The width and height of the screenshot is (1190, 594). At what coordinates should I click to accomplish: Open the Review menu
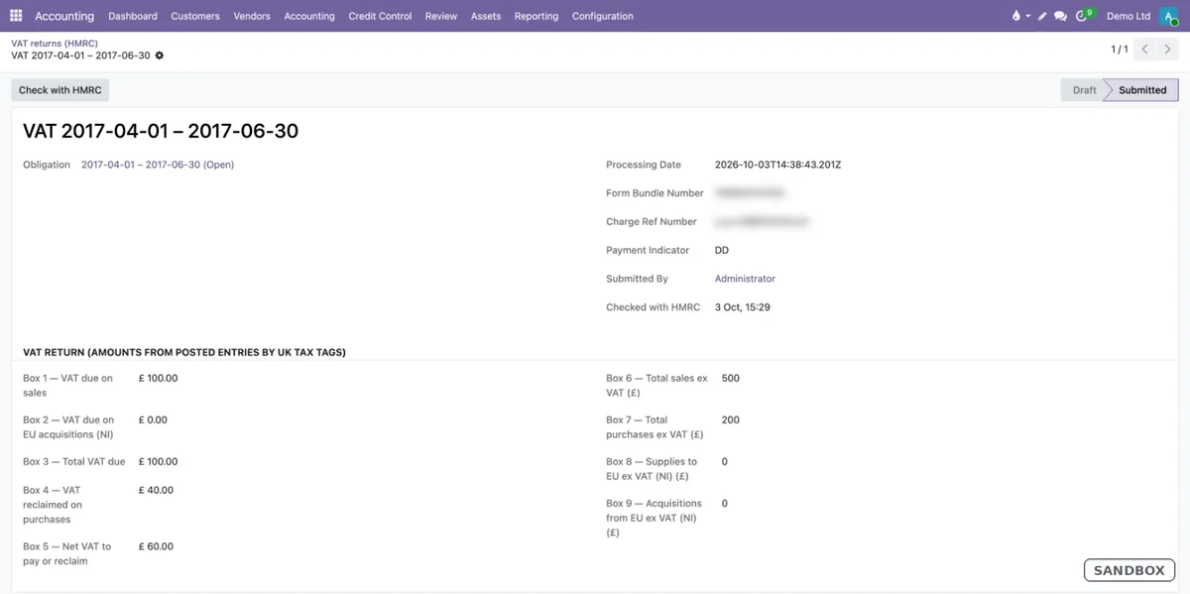[441, 16]
